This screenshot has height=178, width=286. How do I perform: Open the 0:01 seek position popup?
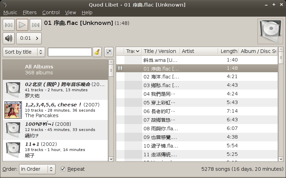click(x=29, y=38)
